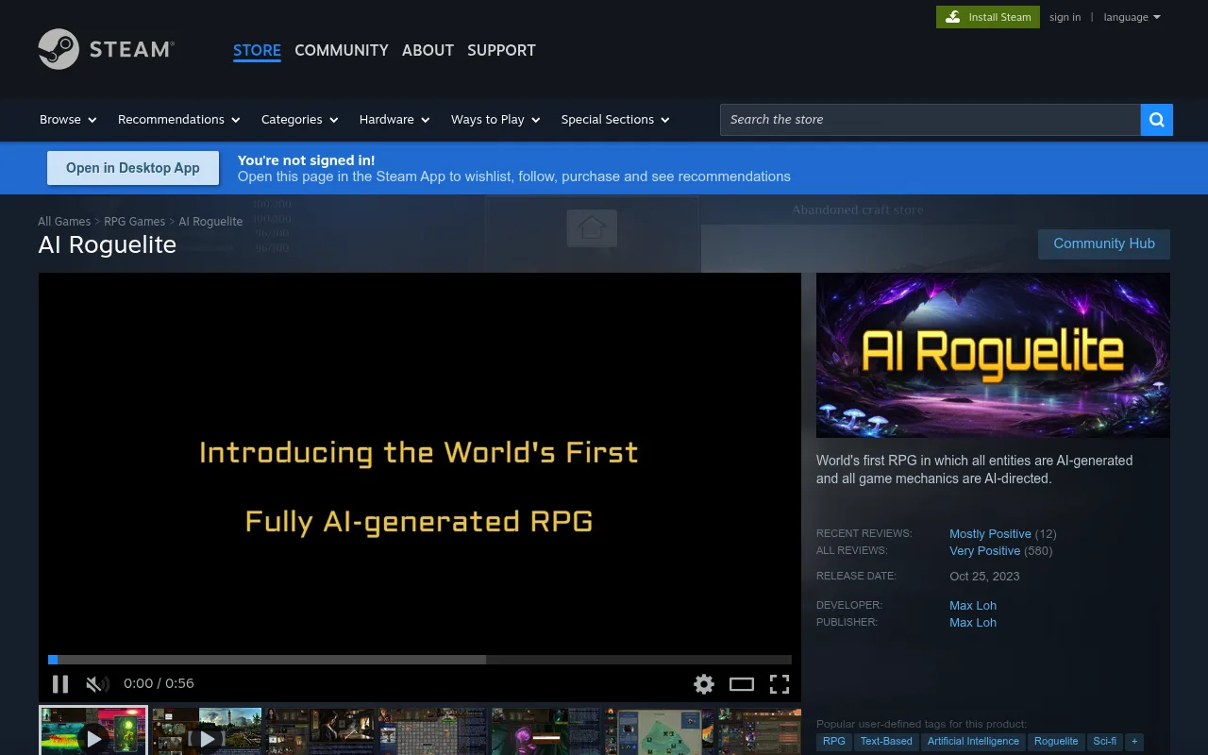The height and width of the screenshot is (755, 1208).
Task: Select the Roguelite tag
Action: coord(1056,742)
